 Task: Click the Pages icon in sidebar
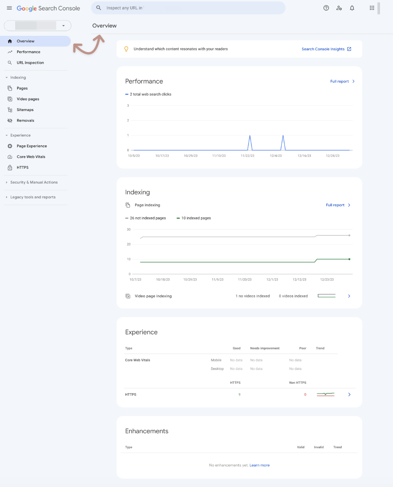click(x=10, y=88)
